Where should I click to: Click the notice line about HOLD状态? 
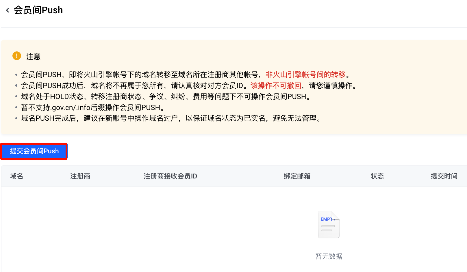[x=166, y=97]
